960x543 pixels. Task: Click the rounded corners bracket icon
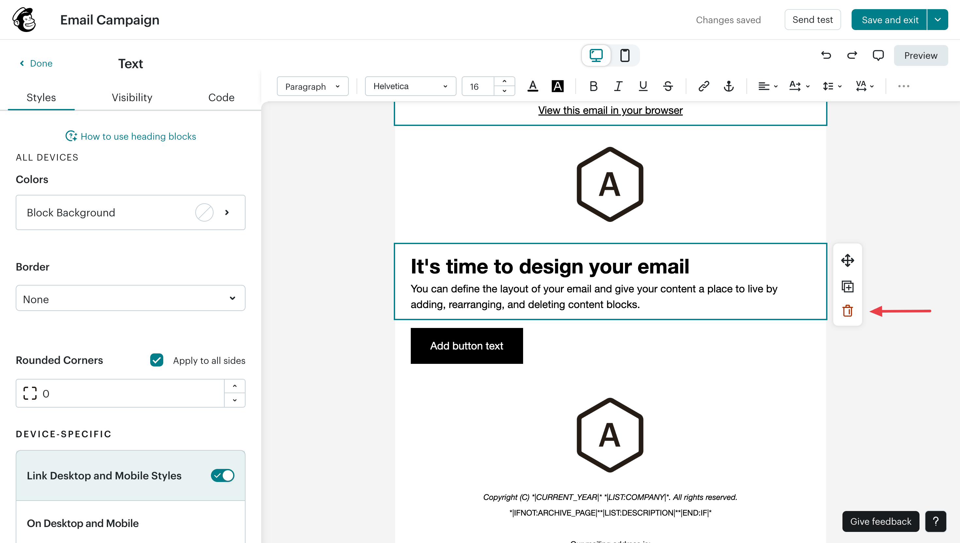30,393
